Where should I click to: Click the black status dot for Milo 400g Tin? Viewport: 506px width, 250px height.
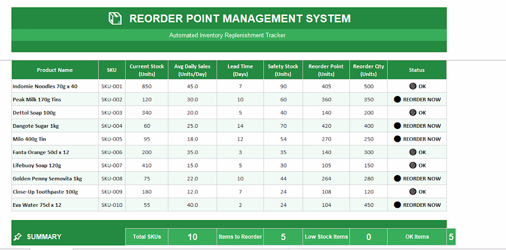click(x=397, y=139)
